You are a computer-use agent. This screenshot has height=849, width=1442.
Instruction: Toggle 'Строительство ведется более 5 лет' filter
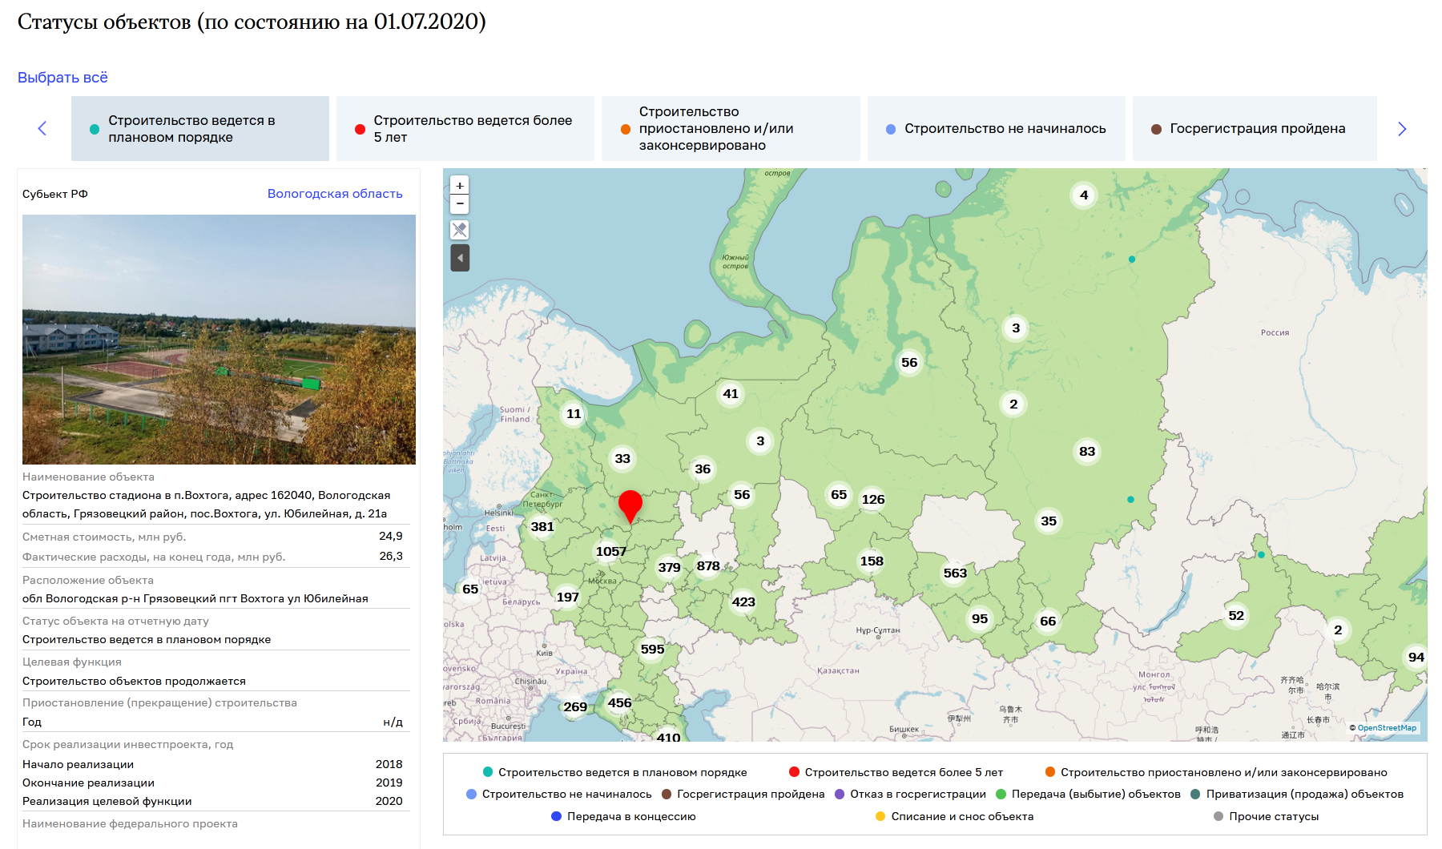(x=465, y=129)
